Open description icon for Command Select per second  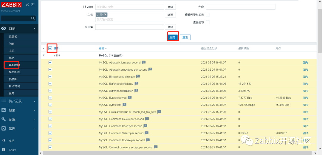(146, 133)
